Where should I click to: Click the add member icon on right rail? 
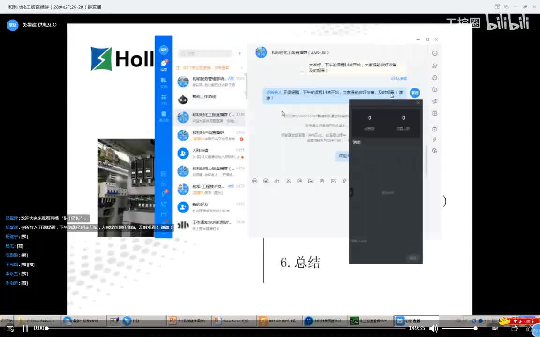coord(435,66)
